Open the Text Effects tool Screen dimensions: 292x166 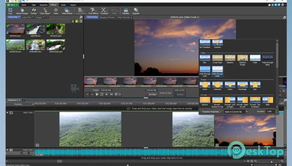pos(93,11)
